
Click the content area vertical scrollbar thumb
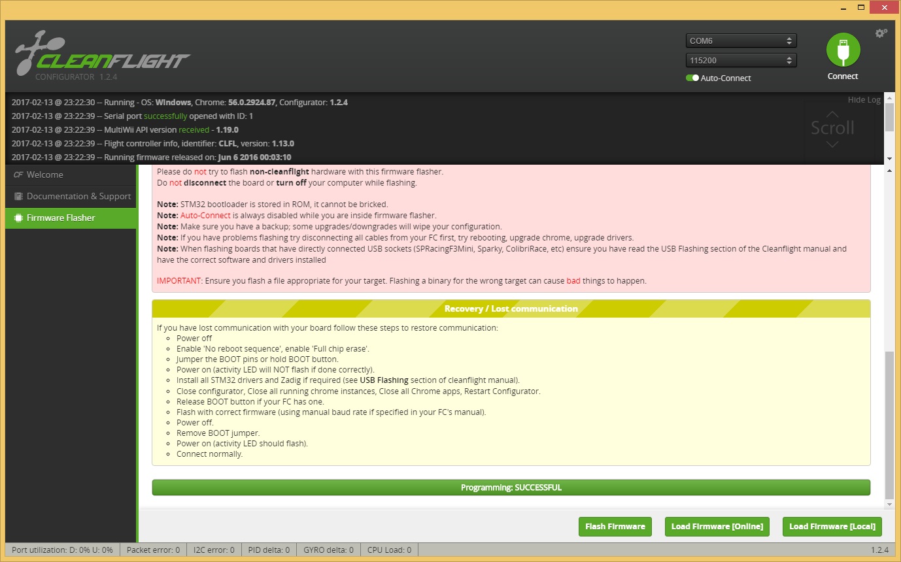tap(889, 425)
